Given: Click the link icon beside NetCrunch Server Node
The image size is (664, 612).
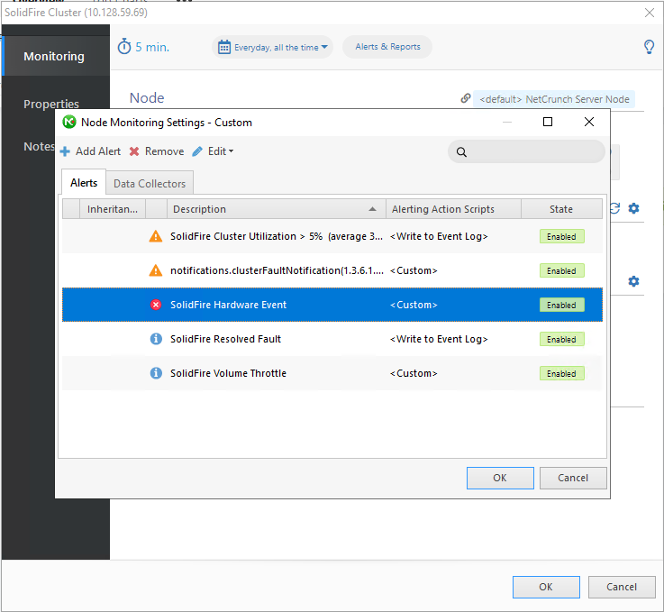Looking at the screenshot, I should click(x=466, y=98).
